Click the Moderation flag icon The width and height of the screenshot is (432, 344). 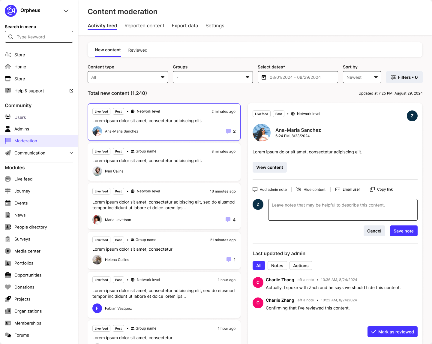tap(8, 140)
